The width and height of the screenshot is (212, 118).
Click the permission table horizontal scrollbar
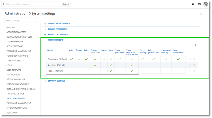[92, 74]
